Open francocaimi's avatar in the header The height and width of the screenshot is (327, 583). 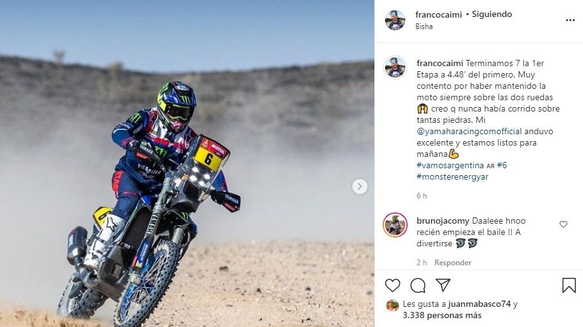395,20
